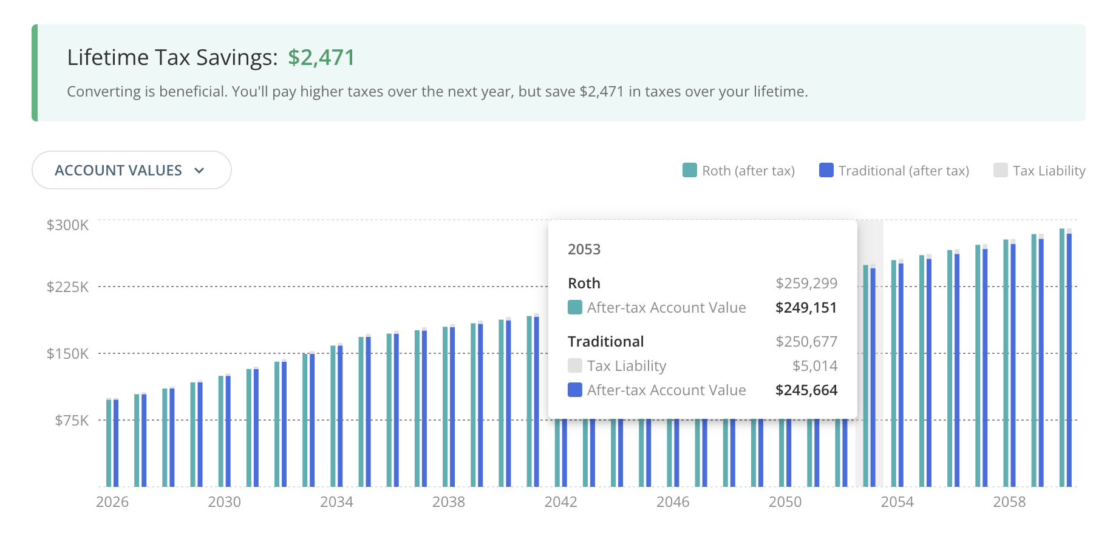Click the gray Tax Liability legend swatch
The width and height of the screenshot is (1110, 533).
1001,170
